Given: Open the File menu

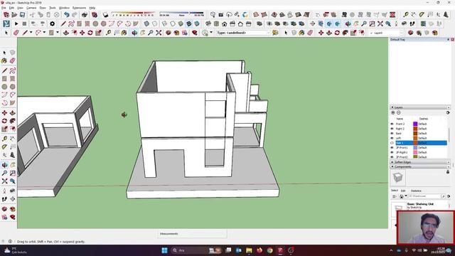Looking at the screenshot, I should point(4,8).
